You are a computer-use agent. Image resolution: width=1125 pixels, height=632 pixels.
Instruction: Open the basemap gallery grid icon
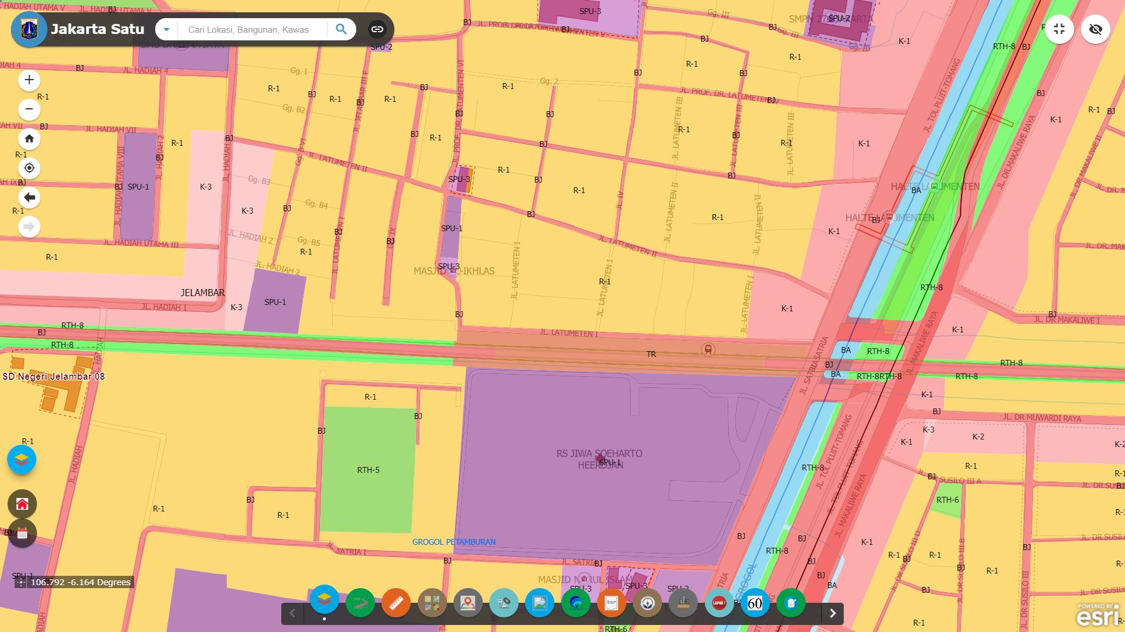point(432,603)
